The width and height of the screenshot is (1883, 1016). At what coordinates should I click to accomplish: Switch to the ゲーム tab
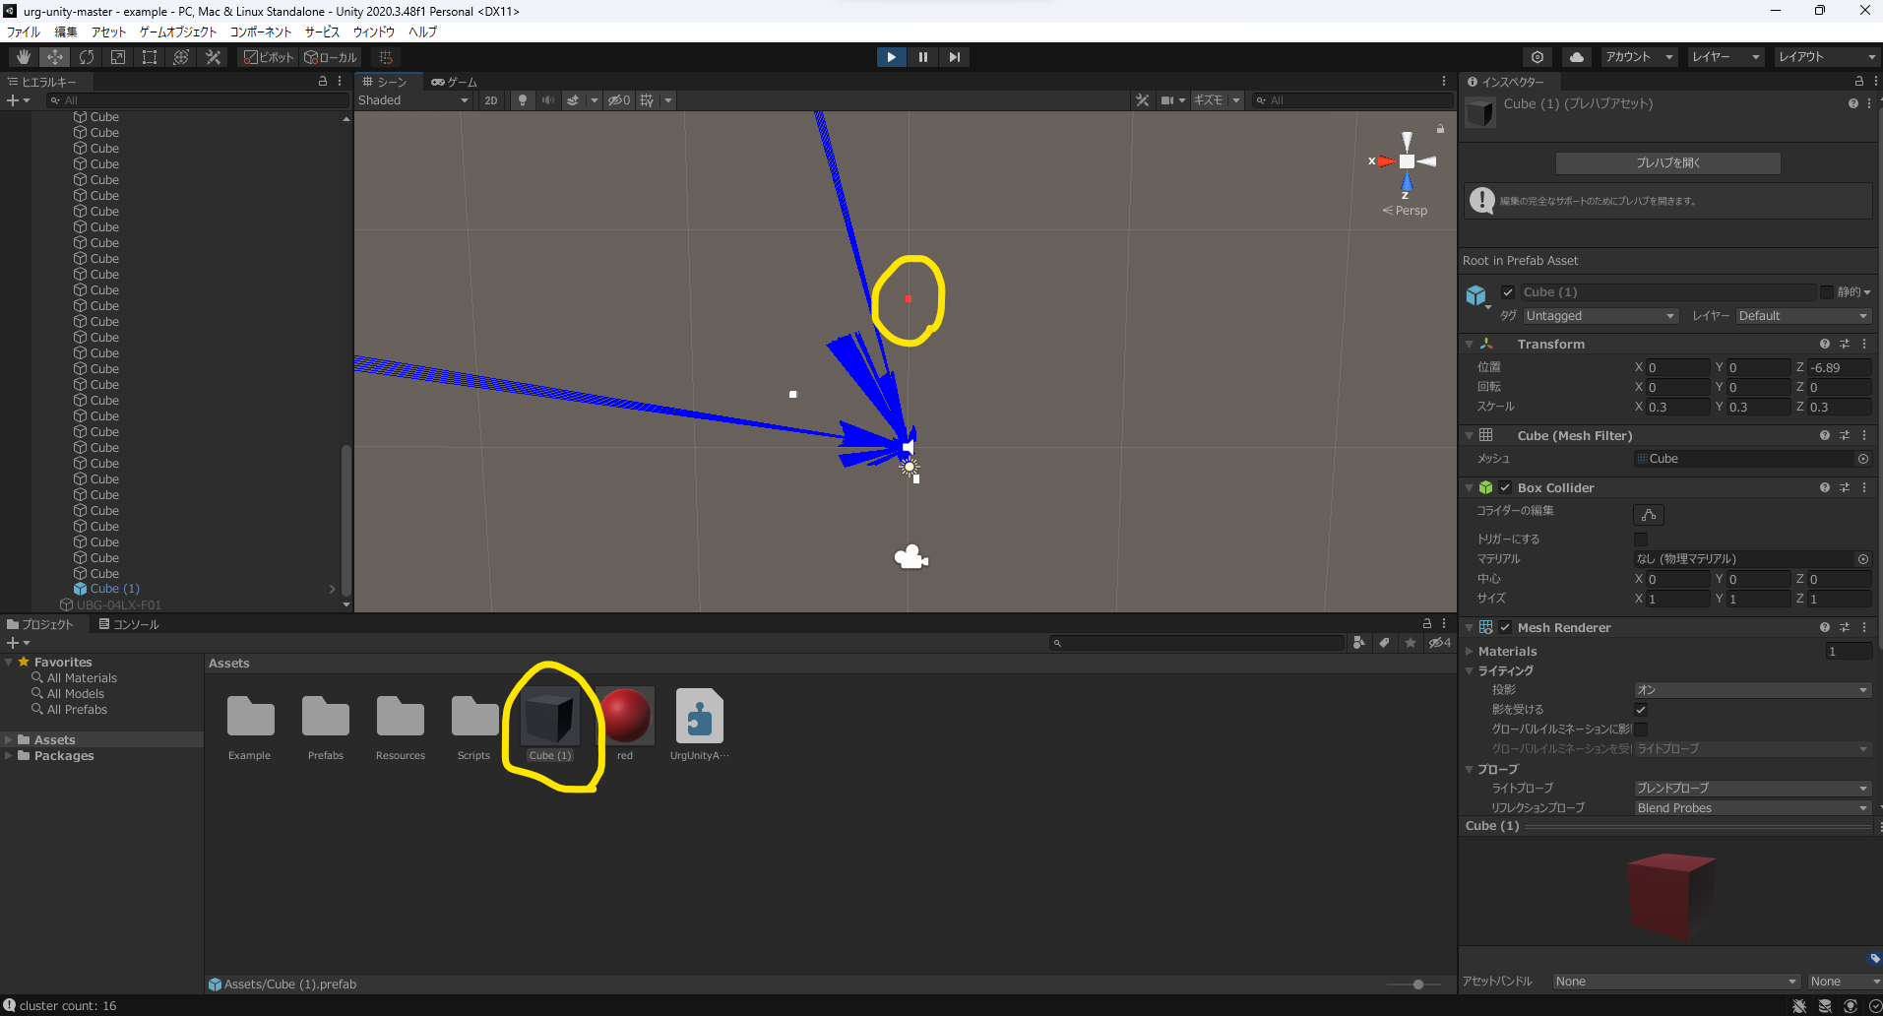[454, 82]
